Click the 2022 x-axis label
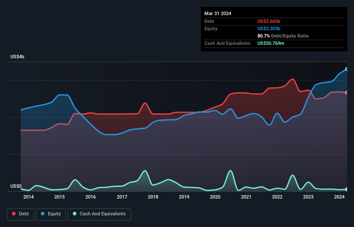 click(x=277, y=197)
